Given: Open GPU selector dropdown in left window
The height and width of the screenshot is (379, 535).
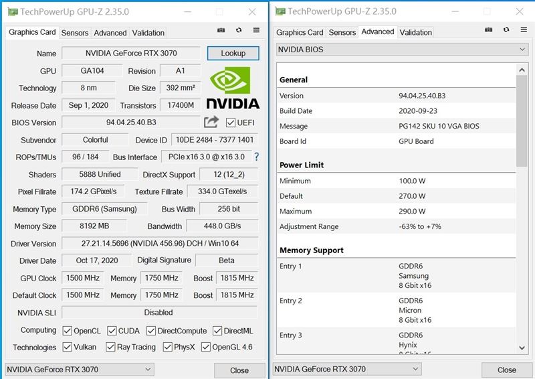Looking at the screenshot, I should click(80, 370).
